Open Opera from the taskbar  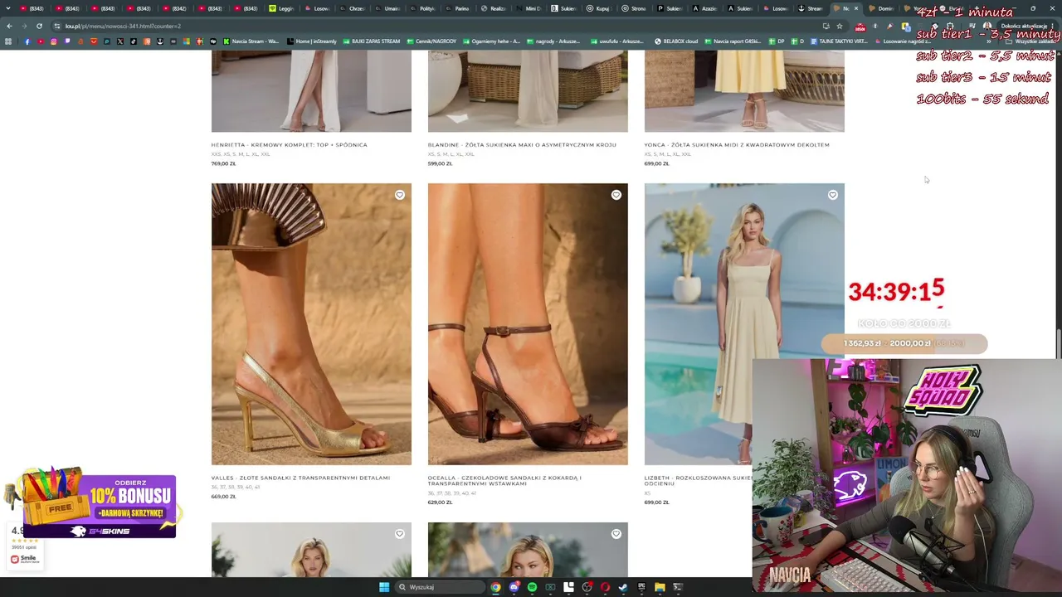(x=605, y=587)
